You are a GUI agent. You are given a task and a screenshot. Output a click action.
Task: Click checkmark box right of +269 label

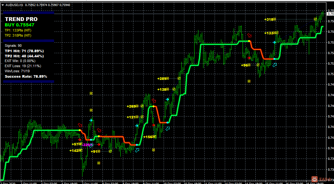coord(142,106)
